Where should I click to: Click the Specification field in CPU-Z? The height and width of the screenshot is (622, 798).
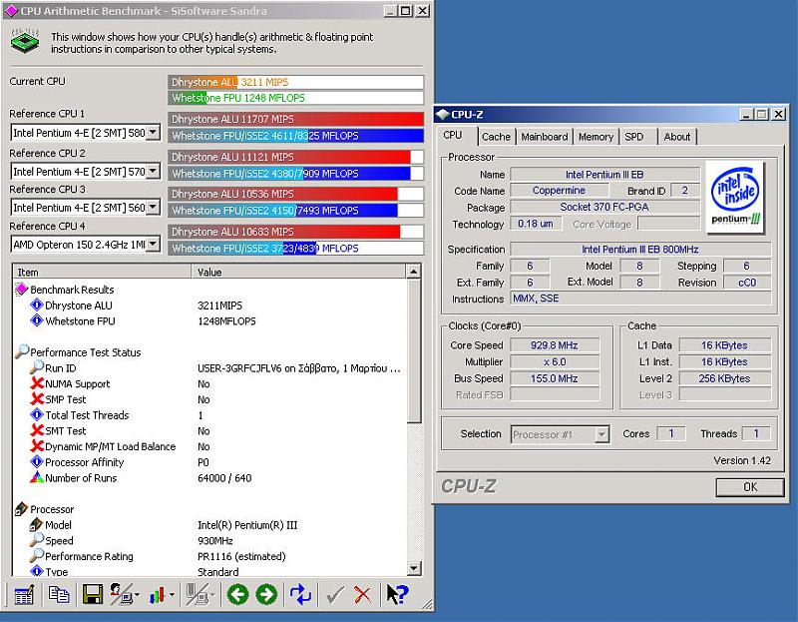pos(640,250)
